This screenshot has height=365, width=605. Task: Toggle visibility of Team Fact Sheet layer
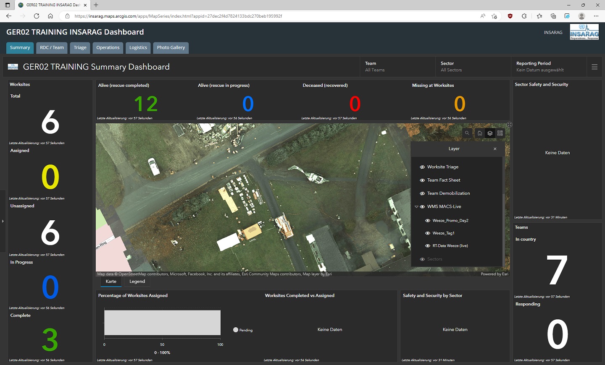pos(422,180)
